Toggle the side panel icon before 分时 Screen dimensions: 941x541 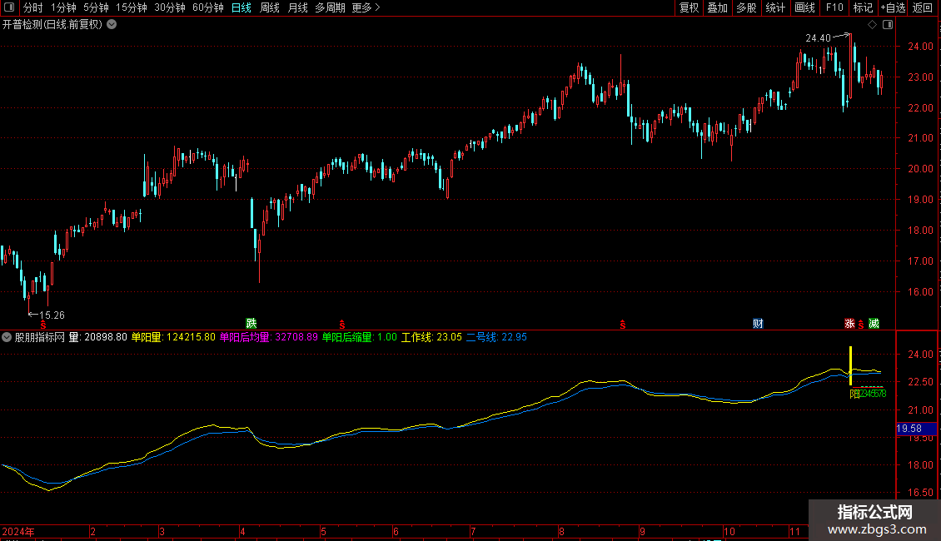[x=9, y=7]
